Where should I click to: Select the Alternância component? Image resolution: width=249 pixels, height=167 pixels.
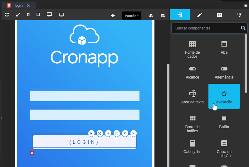coord(224,73)
